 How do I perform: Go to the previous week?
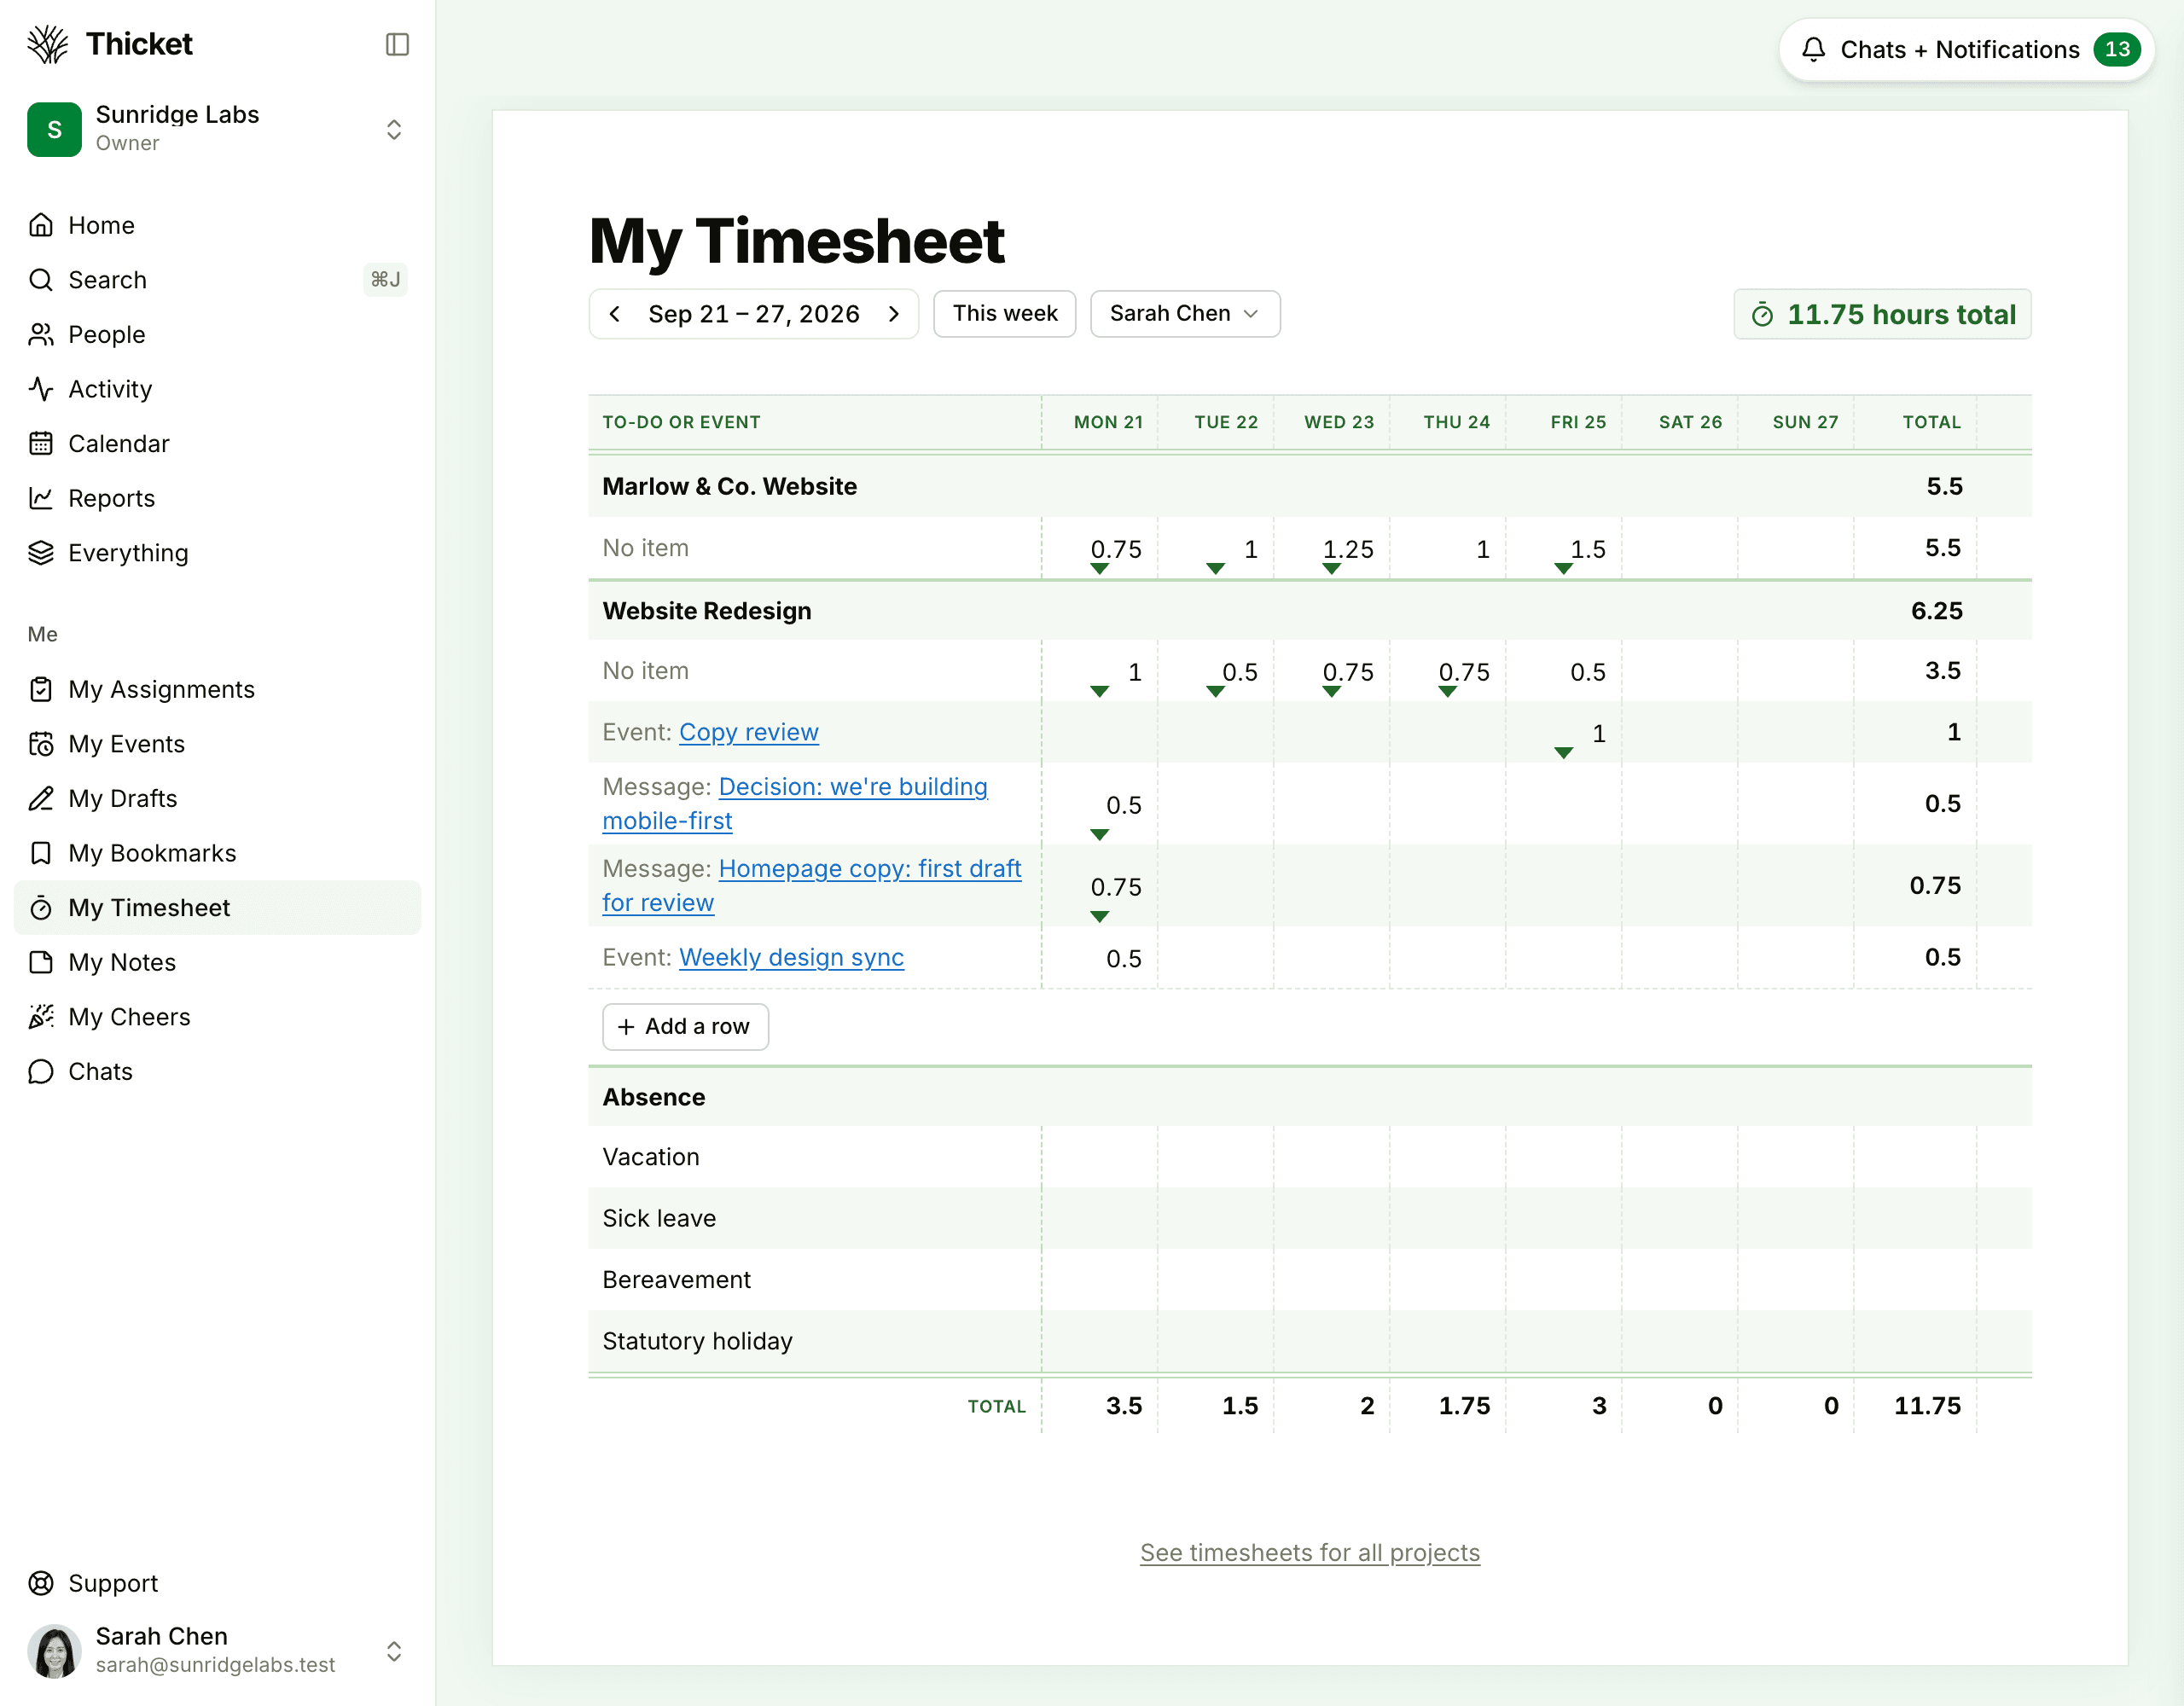coord(615,314)
